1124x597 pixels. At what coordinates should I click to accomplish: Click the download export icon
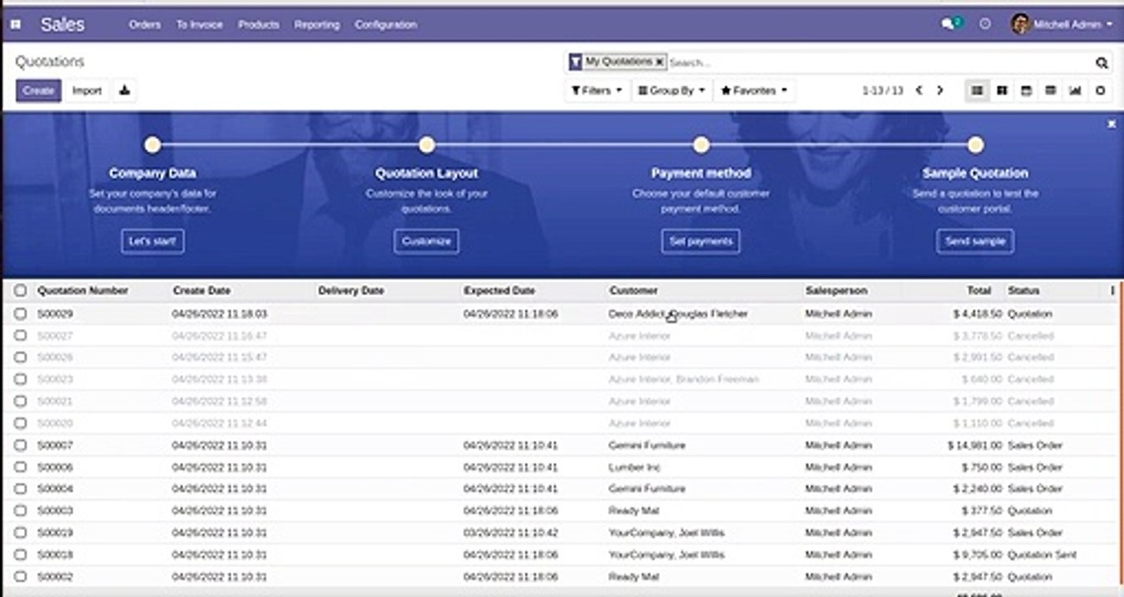(x=124, y=90)
